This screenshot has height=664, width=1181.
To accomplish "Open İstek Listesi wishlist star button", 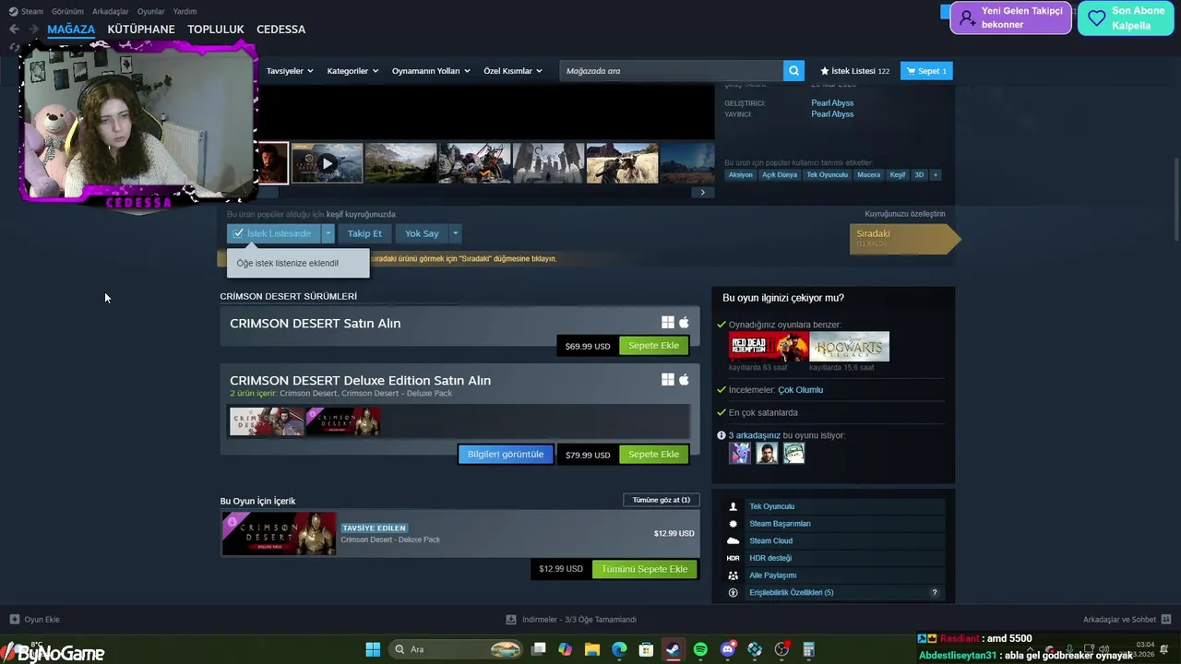I will click(x=854, y=71).
